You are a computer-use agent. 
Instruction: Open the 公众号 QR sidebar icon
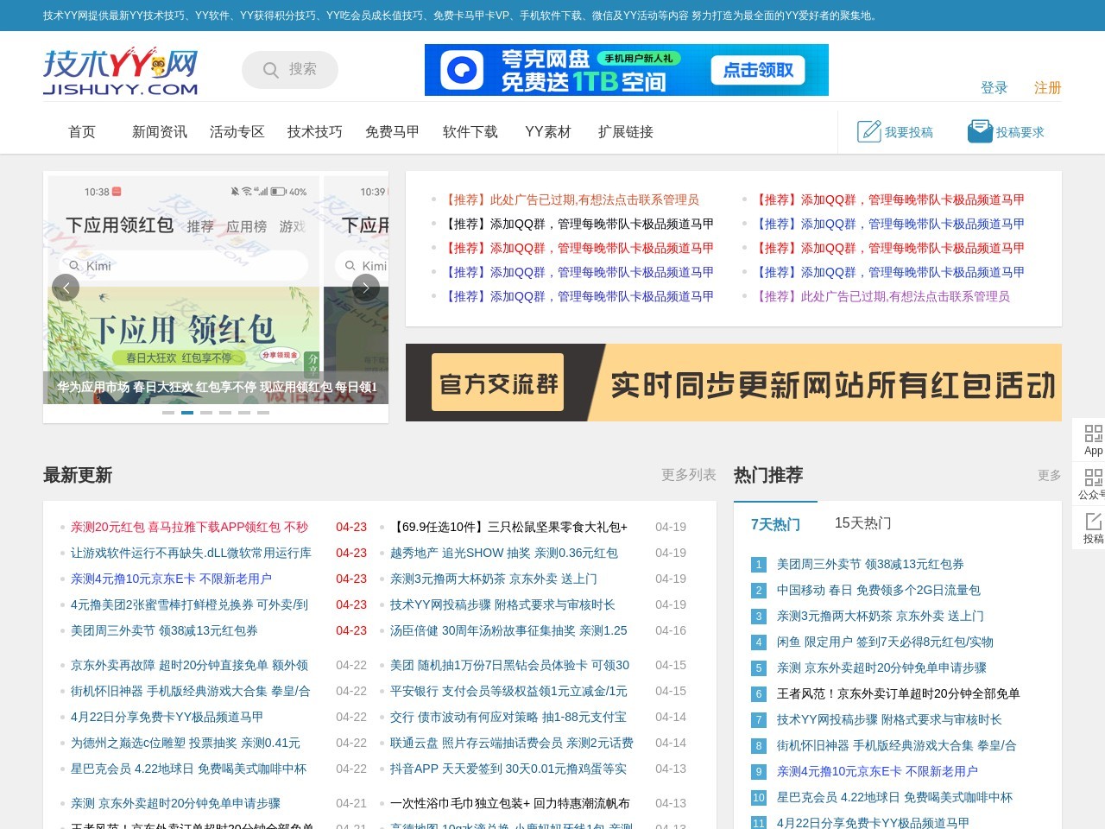point(1093,478)
